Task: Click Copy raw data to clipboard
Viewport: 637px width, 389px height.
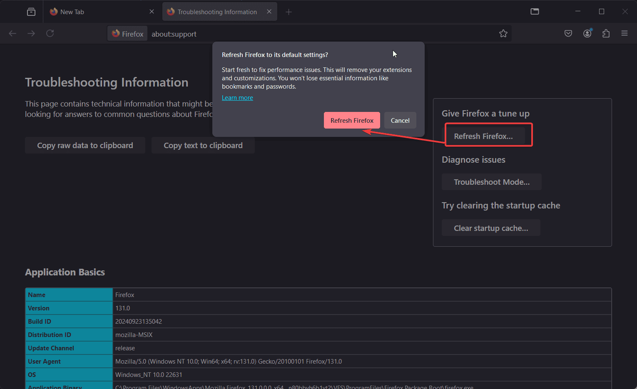Action: pos(85,145)
